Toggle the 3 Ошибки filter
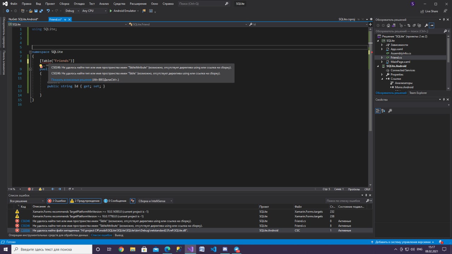452x254 pixels. pos(57,201)
